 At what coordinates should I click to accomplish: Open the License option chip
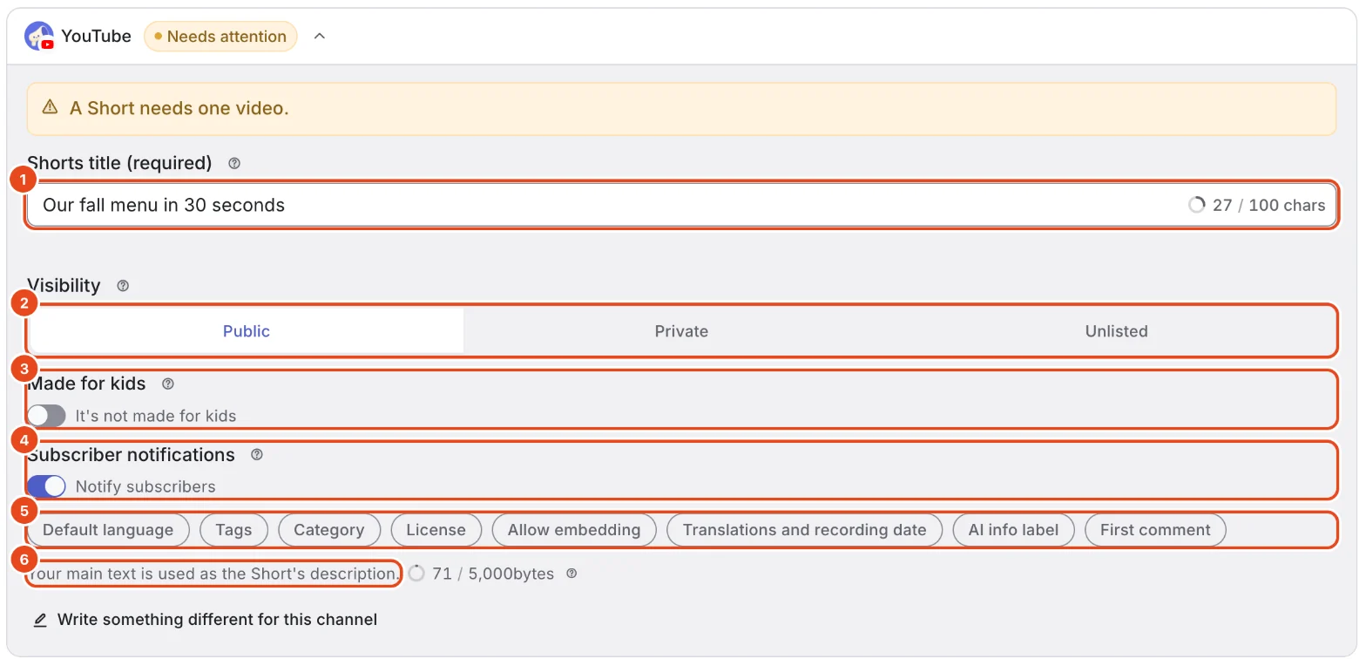436,530
